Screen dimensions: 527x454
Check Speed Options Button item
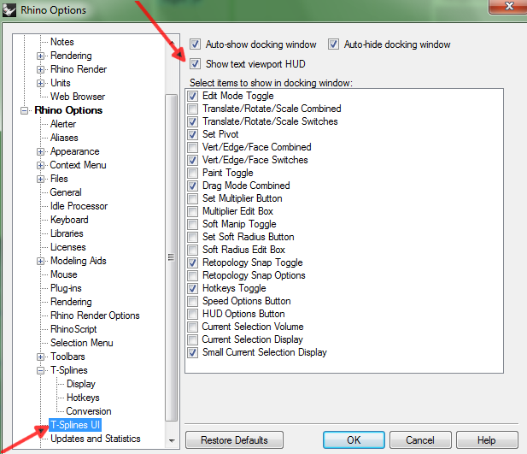193,301
